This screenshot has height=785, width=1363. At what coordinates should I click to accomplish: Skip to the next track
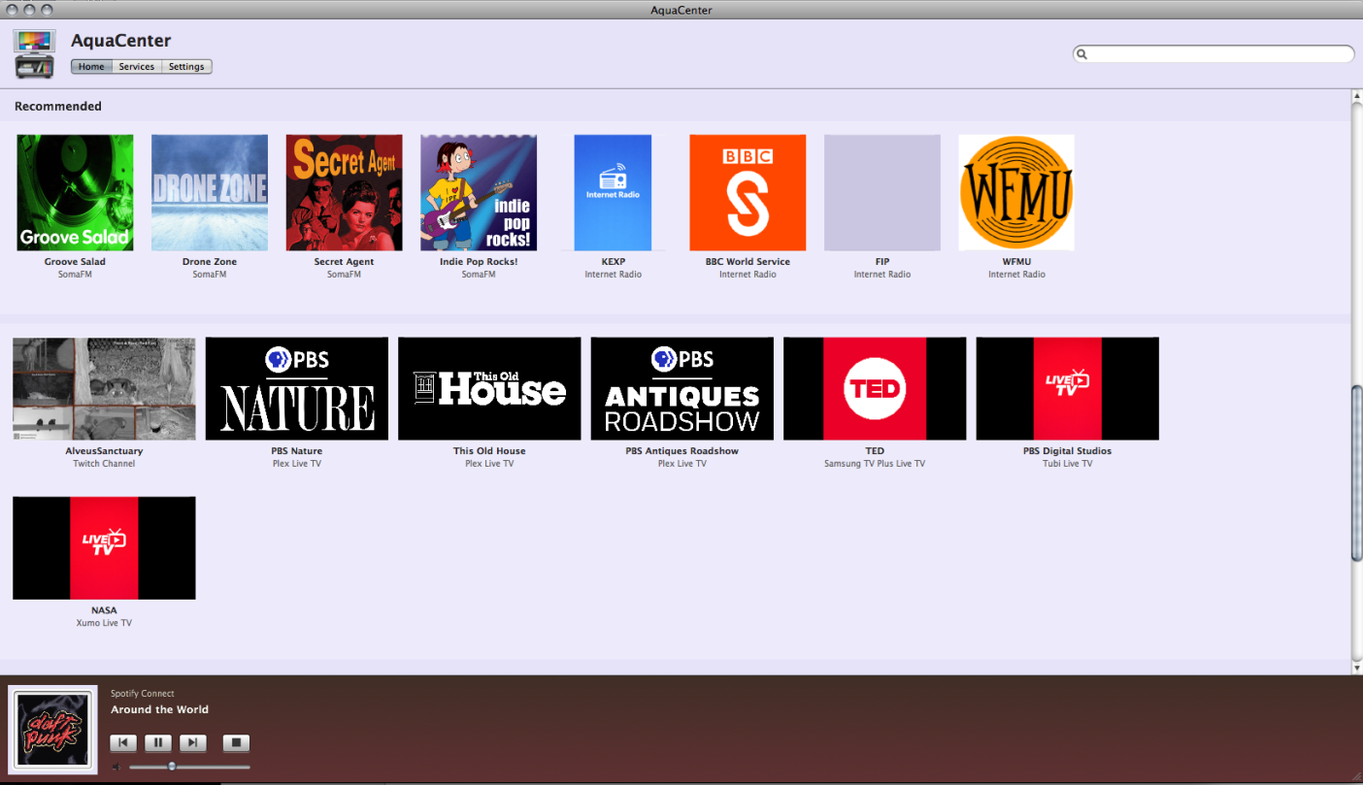tap(193, 743)
